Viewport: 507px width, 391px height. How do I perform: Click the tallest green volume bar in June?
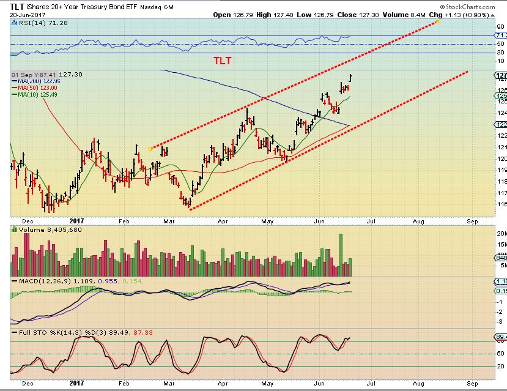(x=341, y=255)
